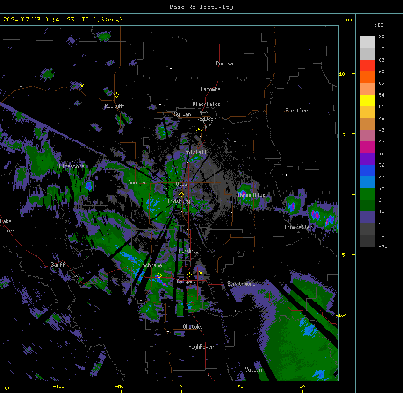Click the -100 tick label on bottom axis
This screenshot has height=393, width=403.
point(58,387)
